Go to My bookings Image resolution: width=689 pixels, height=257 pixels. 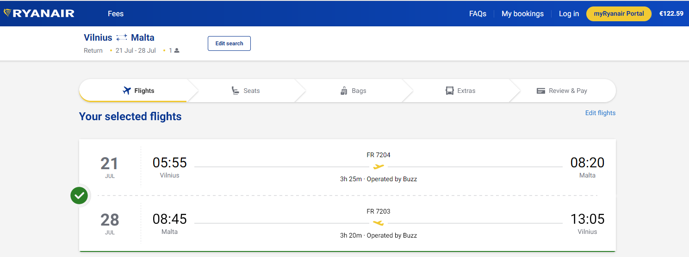[522, 14]
